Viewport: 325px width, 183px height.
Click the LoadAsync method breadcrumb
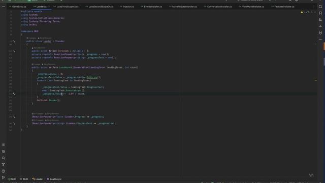tap(54, 179)
